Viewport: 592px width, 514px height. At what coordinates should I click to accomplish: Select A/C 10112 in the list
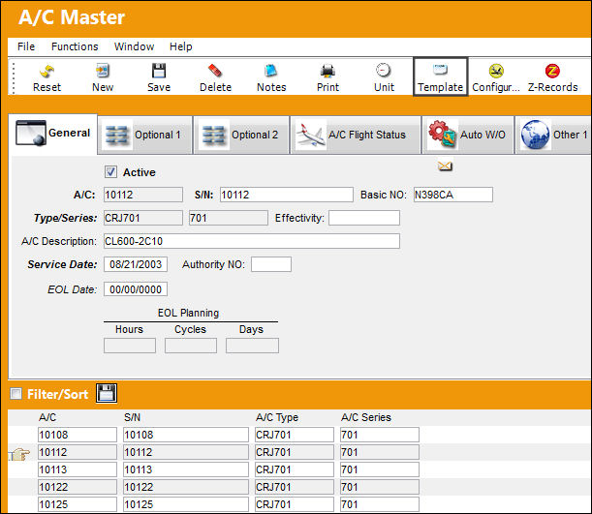pos(78,452)
